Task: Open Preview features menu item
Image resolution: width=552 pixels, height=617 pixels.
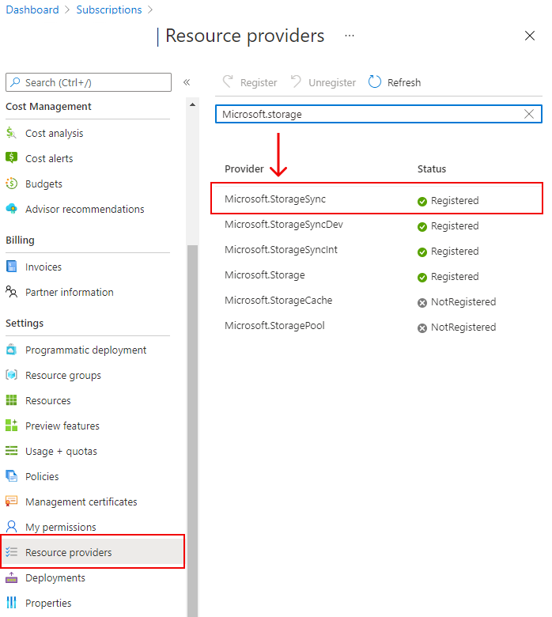Action: [x=62, y=426]
